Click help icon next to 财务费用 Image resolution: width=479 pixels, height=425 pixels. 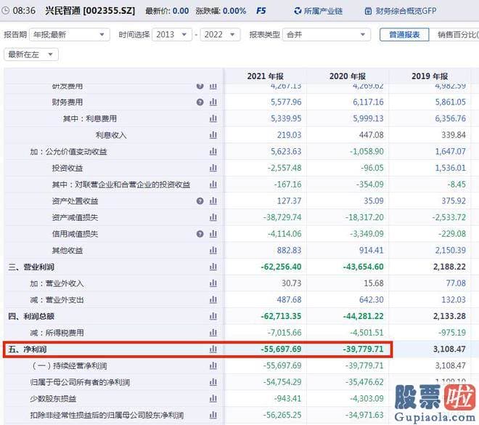point(200,102)
